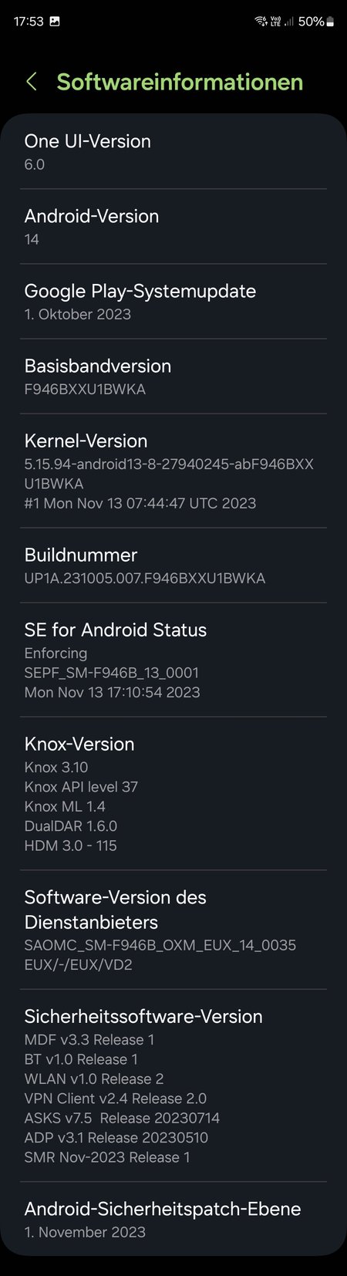Open the One UI-Version entry
347x1276 pixels.
173,151
